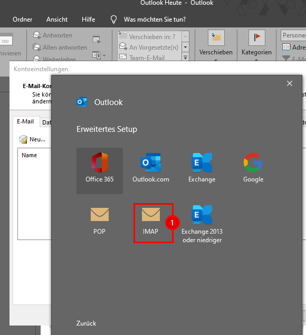Select the POP account option

tap(100, 221)
